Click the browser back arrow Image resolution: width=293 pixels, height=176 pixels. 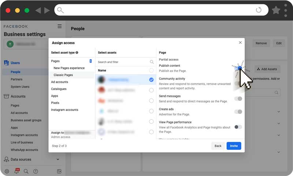pyautogui.click(x=38, y=10)
